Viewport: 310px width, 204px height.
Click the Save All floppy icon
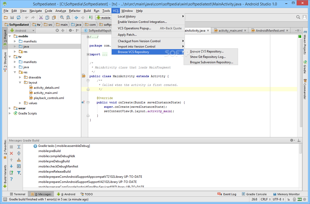tap(12, 17)
